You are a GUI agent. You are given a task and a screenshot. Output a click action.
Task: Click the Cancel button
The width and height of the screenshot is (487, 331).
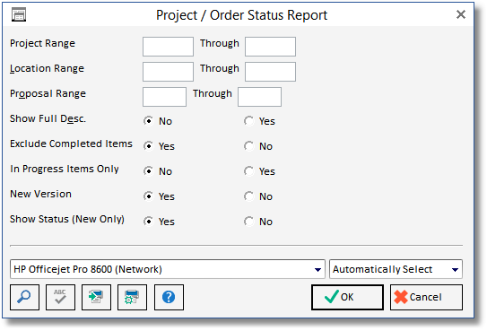426,297
